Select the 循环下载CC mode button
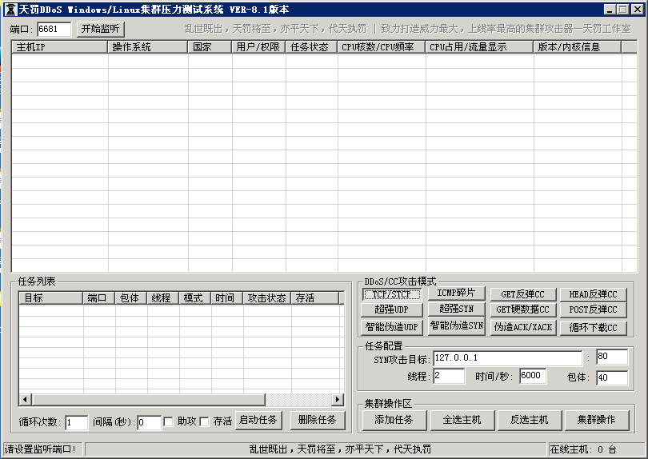Screen dimensions: 648x459 point(593,327)
